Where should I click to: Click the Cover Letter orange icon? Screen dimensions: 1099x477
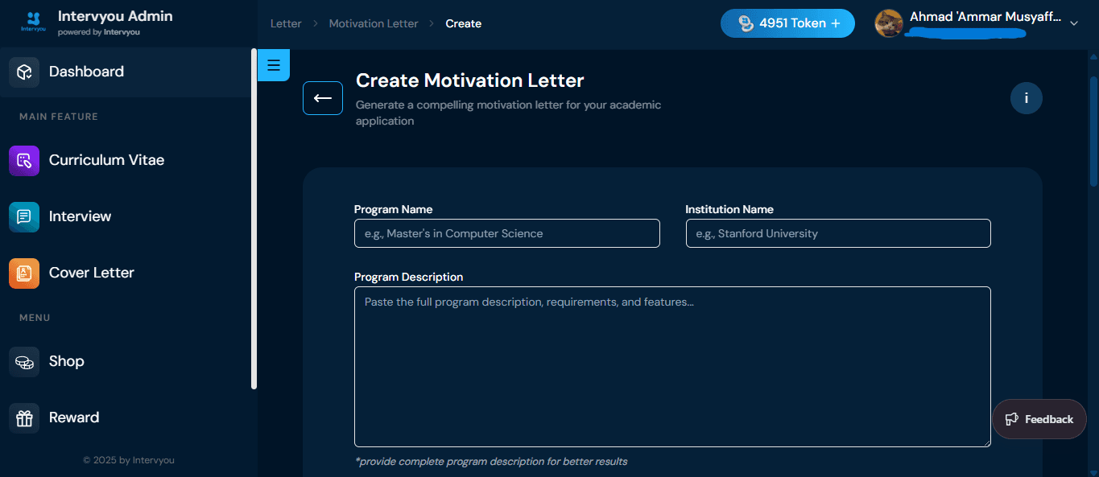(x=24, y=273)
